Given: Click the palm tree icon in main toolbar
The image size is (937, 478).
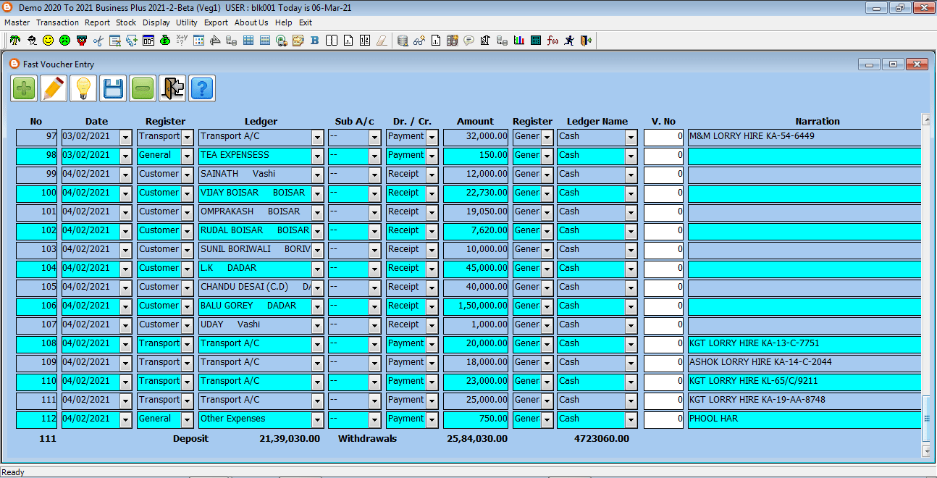Looking at the screenshot, I should click(x=14, y=41).
